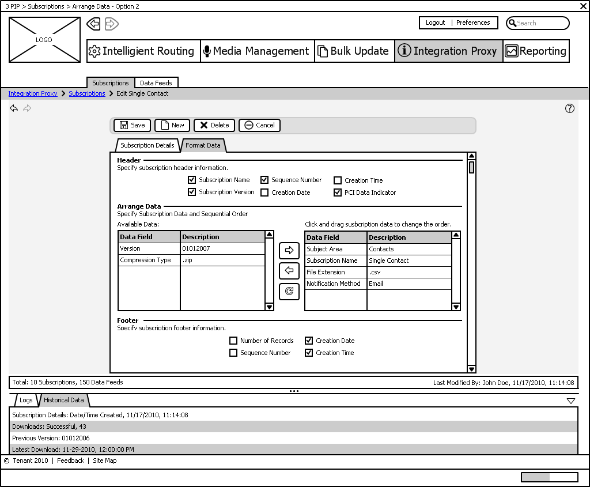Follow the Integration Proxy breadcrumb link

click(33, 93)
